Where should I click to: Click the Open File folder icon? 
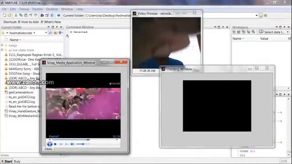point(9,15)
